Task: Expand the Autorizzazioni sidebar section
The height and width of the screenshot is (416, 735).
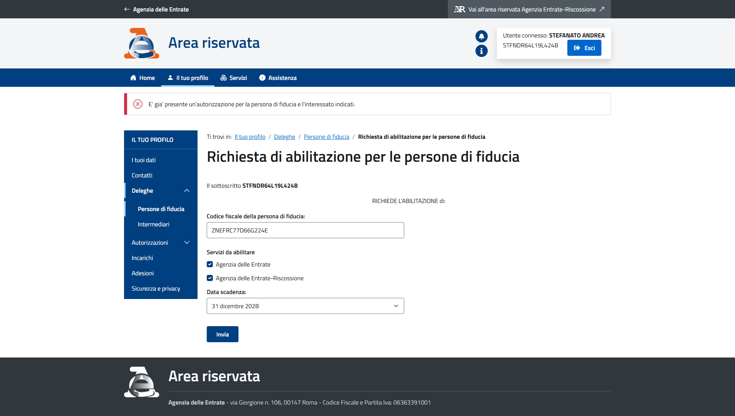Action: point(186,242)
